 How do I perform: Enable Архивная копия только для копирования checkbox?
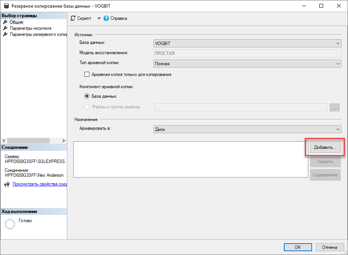tap(87, 74)
